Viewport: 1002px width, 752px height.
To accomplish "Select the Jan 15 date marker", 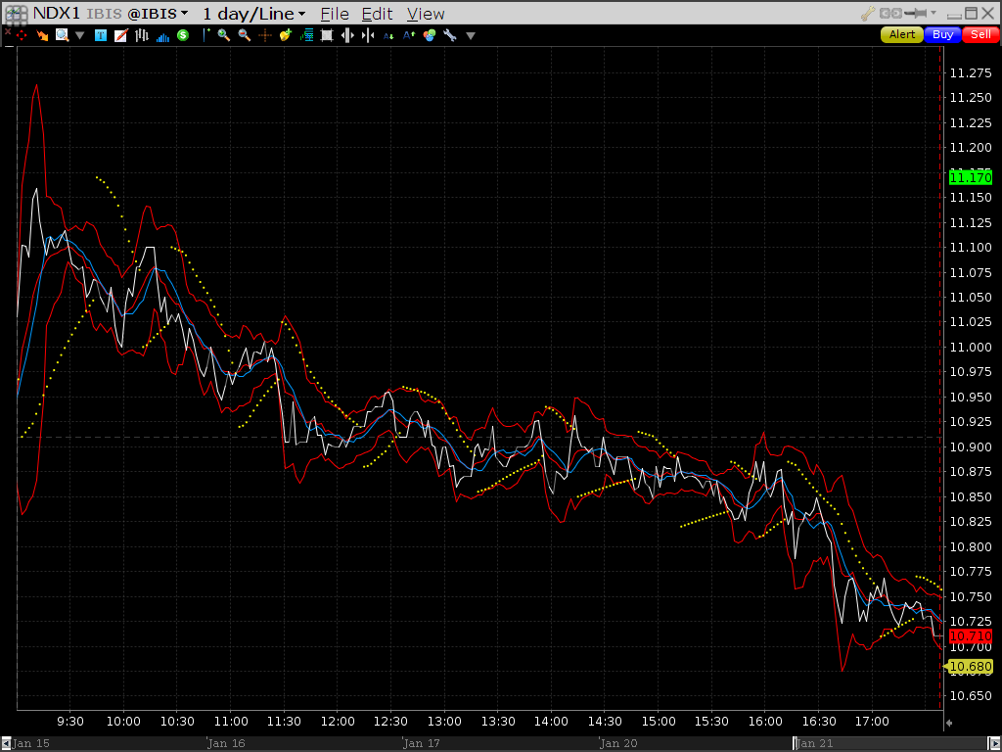I will [x=30, y=743].
